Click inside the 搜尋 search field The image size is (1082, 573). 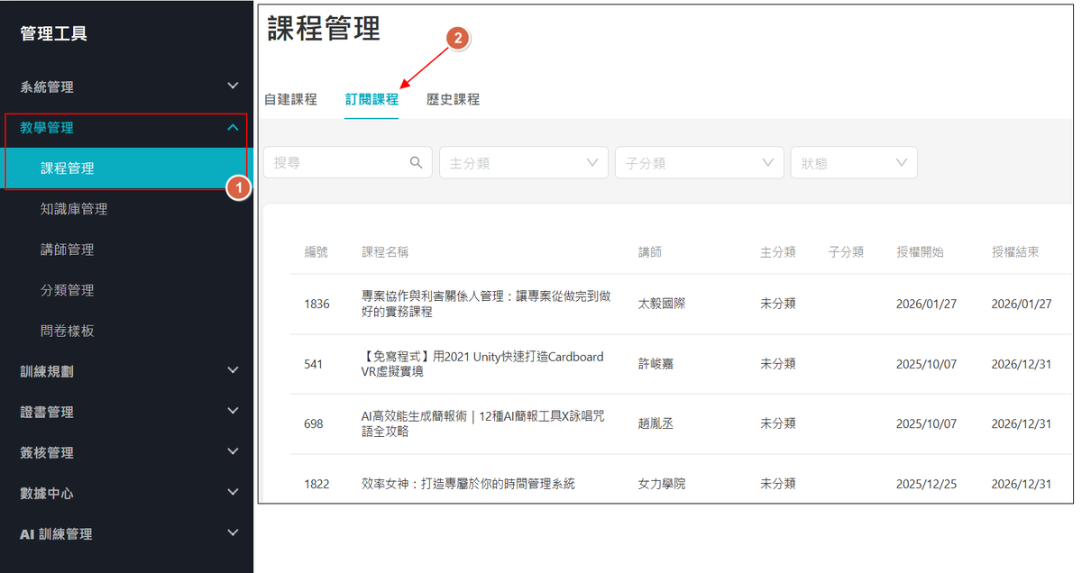(x=335, y=163)
